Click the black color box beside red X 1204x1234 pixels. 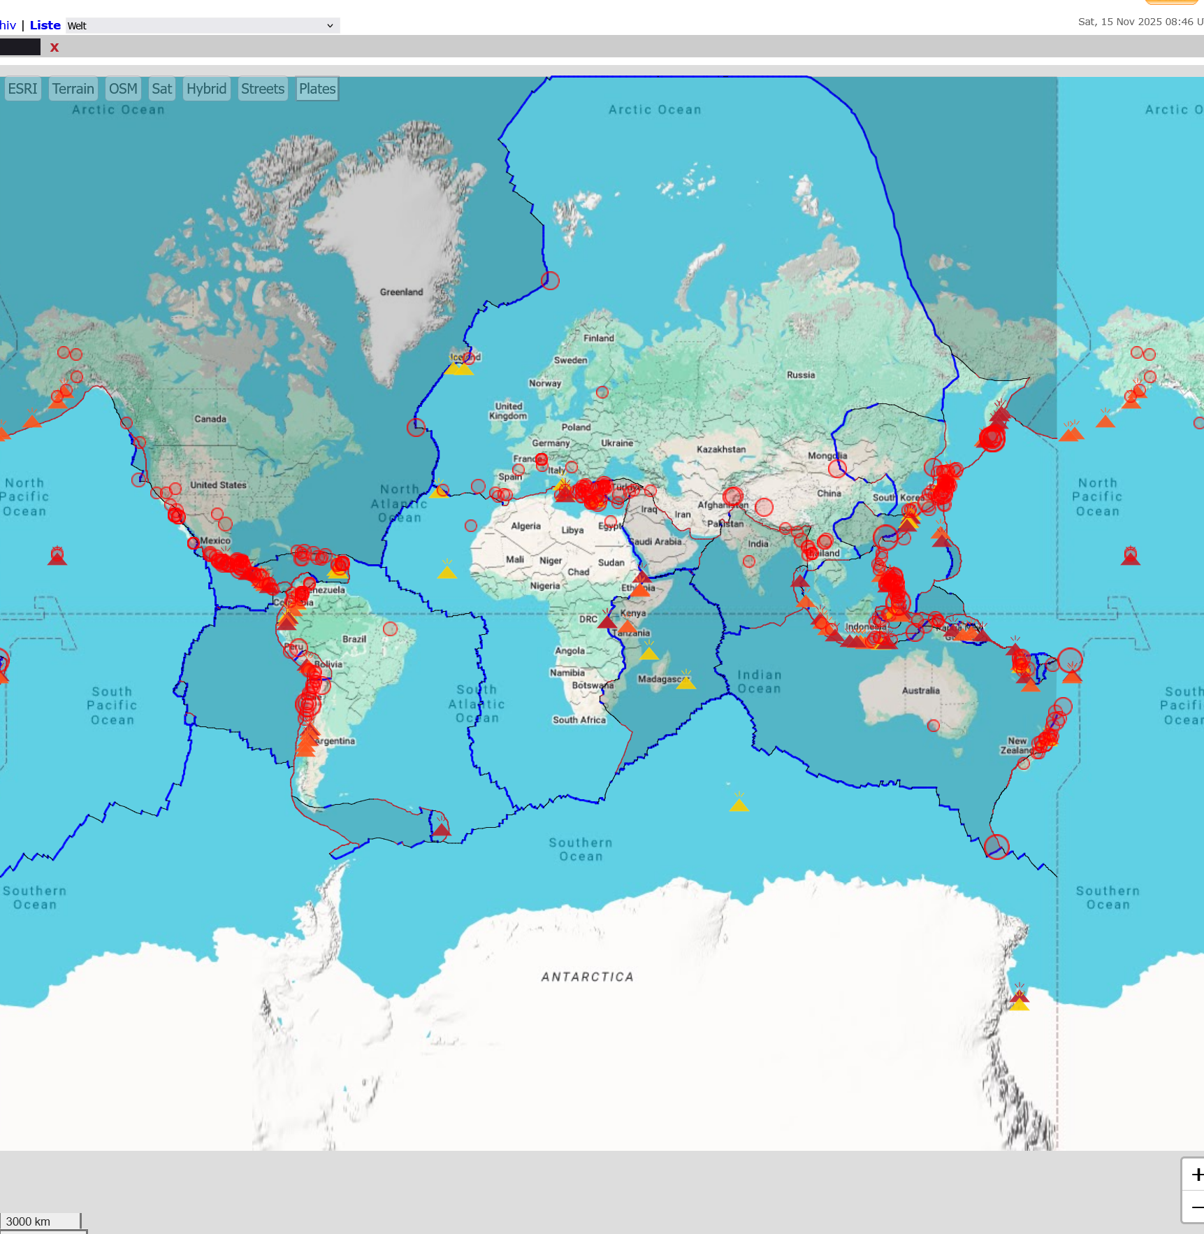pos(20,48)
